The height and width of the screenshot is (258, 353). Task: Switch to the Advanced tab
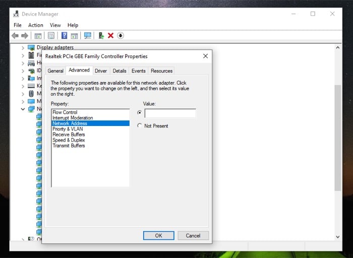(x=79, y=70)
